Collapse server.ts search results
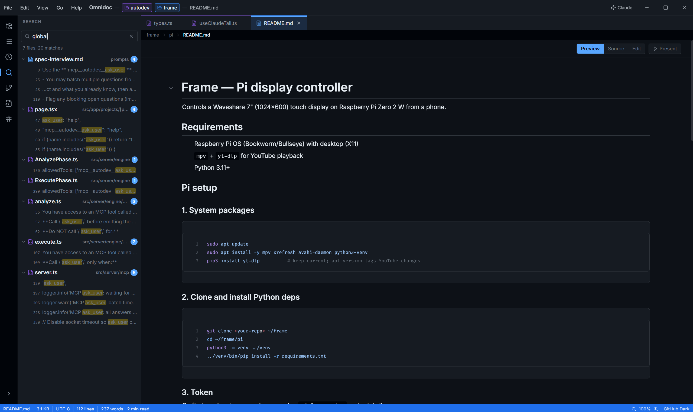 pos(24,273)
